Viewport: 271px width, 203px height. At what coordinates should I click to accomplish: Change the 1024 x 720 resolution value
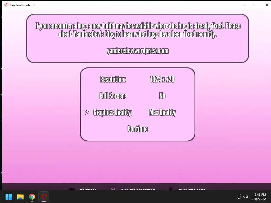162,79
